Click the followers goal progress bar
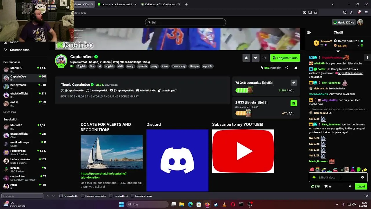 tap(244, 90)
